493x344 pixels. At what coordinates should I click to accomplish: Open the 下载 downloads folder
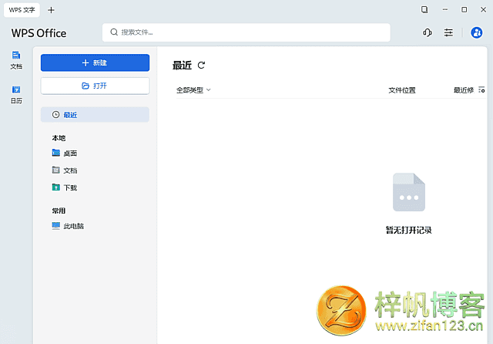(x=65, y=187)
